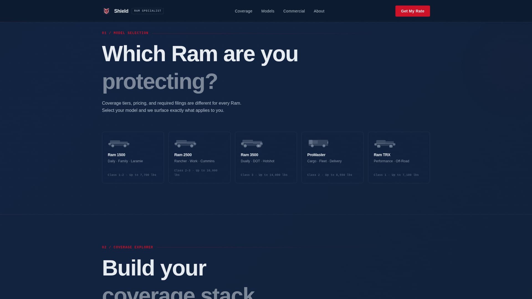This screenshot has width=532, height=299.
Task: Click the 'Cargo · Fleet · Delivery' subtitle
Action: click(324, 161)
